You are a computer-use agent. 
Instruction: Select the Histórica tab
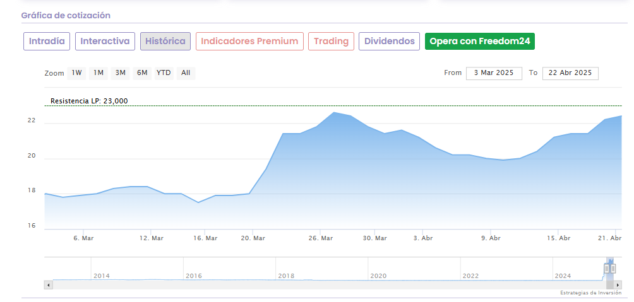pyautogui.click(x=165, y=42)
